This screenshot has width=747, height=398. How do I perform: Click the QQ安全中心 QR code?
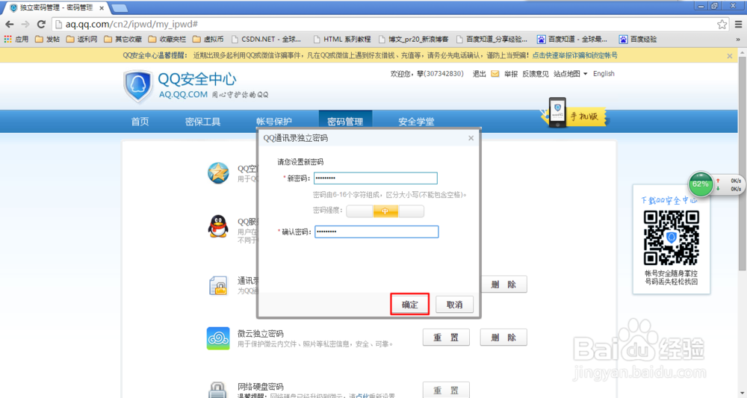[x=672, y=237]
